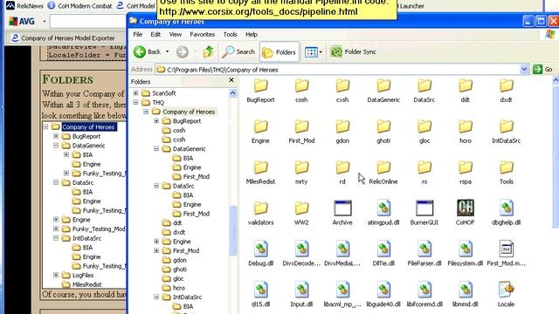Click the AVG toolbar search field
This screenshot has width=559, height=314.
[x=88, y=21]
